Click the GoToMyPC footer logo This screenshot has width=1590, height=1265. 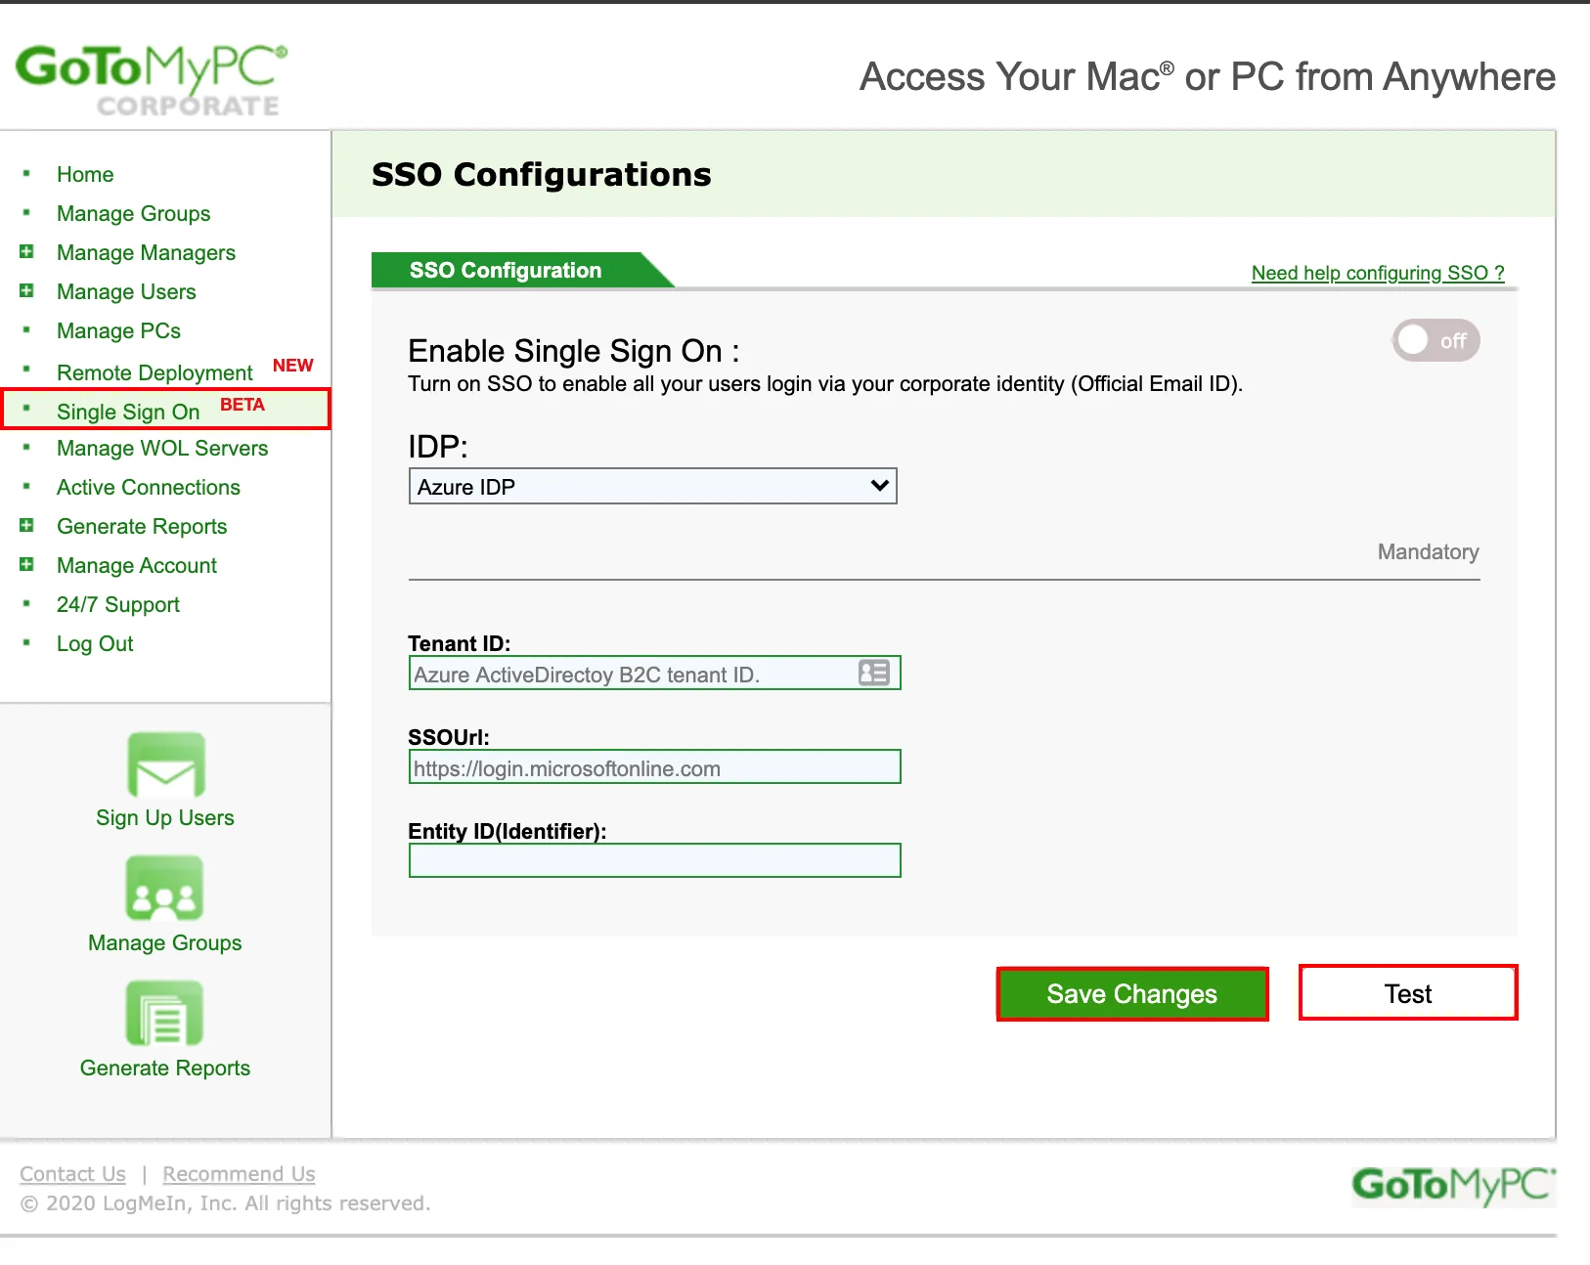pos(1453,1186)
